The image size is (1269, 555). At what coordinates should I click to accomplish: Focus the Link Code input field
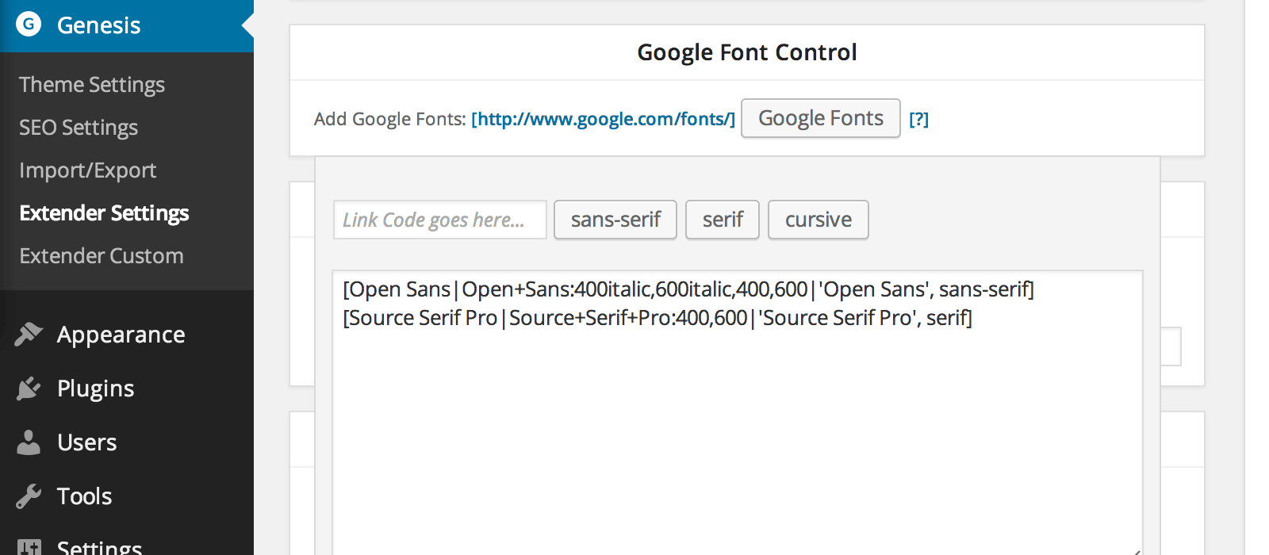tap(440, 220)
